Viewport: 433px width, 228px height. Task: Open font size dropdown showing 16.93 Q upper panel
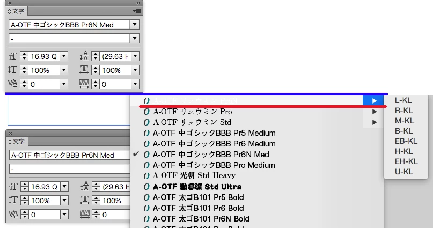pos(64,56)
